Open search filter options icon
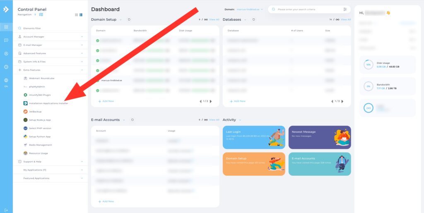424x213 pixels. [x=345, y=9]
